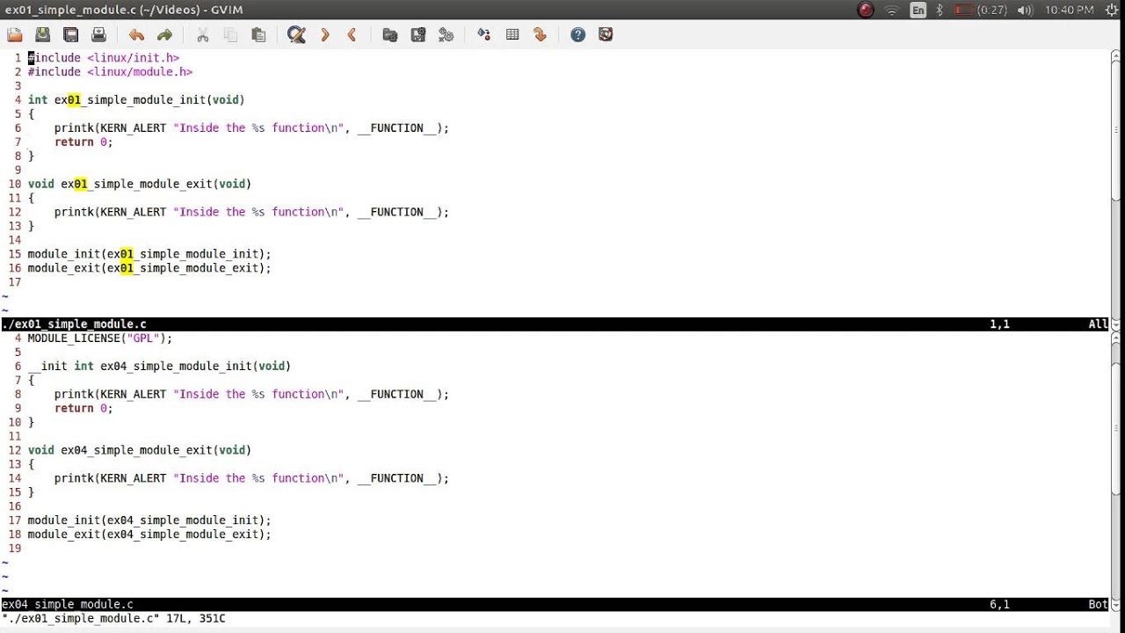1125x633 pixels.
Task: Open the Find and Replace tool
Action: coord(296,35)
